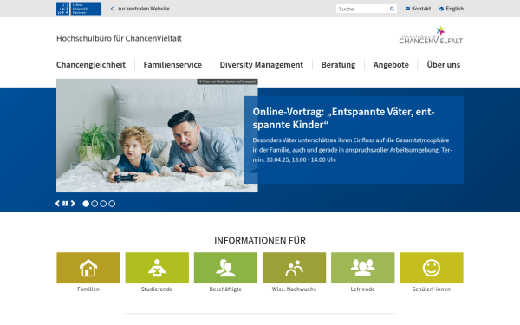Open the Chancengleichheit menu

coord(91,65)
